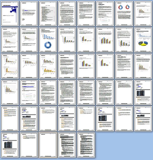Screen dimensions: 153x160
Task: Select the large blue donut chart on page 11
Action: pos(48,46)
